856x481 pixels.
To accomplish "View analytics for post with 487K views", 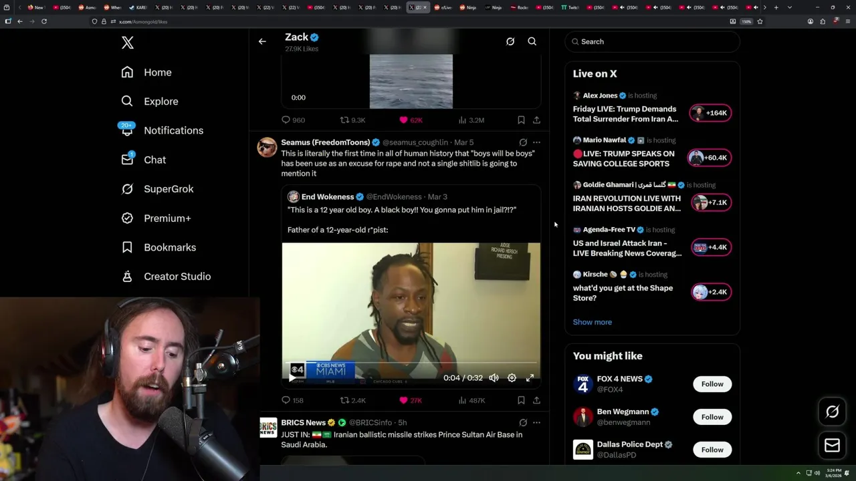I will [x=471, y=401].
